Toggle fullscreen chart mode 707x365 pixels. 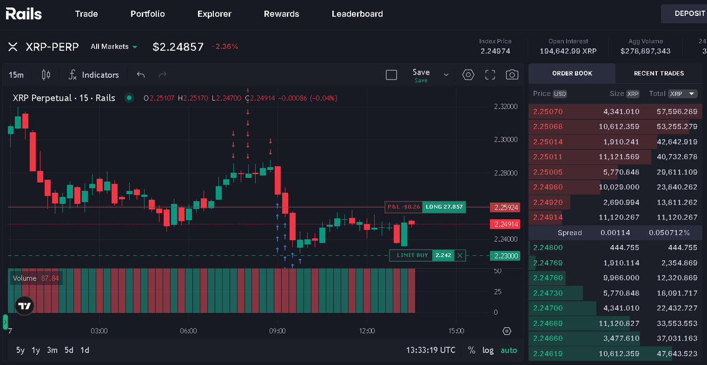(490, 75)
